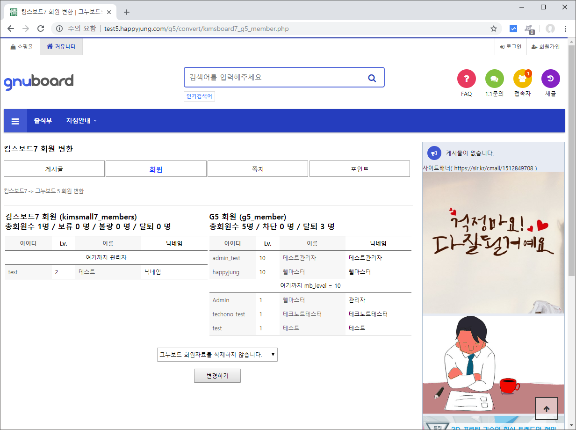Open the 그누보드 회원자료 삭제 option dropdown
This screenshot has width=576, height=430.
click(x=217, y=355)
